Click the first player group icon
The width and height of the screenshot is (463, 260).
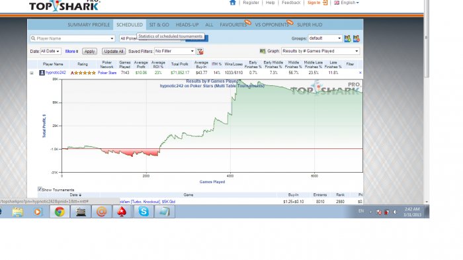347,38
